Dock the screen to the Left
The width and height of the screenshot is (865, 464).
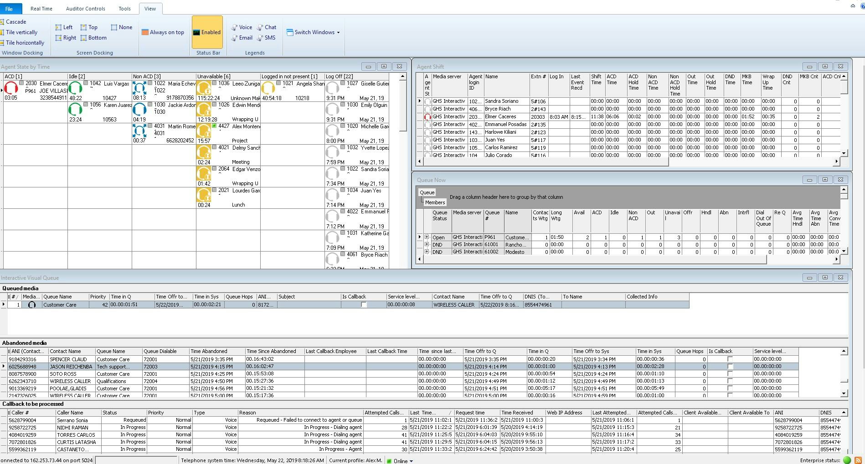(65, 27)
